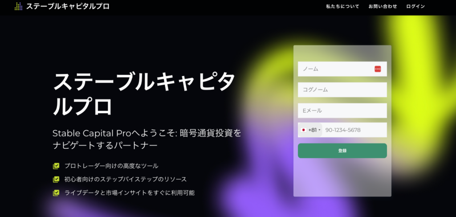Image resolution: width=456 pixels, height=217 pixels.
Task: Click the large ステーブルキャピタルプロ headline
Action: pos(144,94)
